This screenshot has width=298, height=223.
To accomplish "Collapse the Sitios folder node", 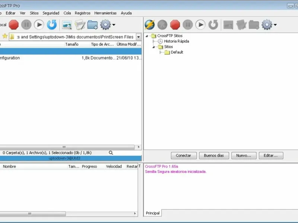I will point(153,47).
